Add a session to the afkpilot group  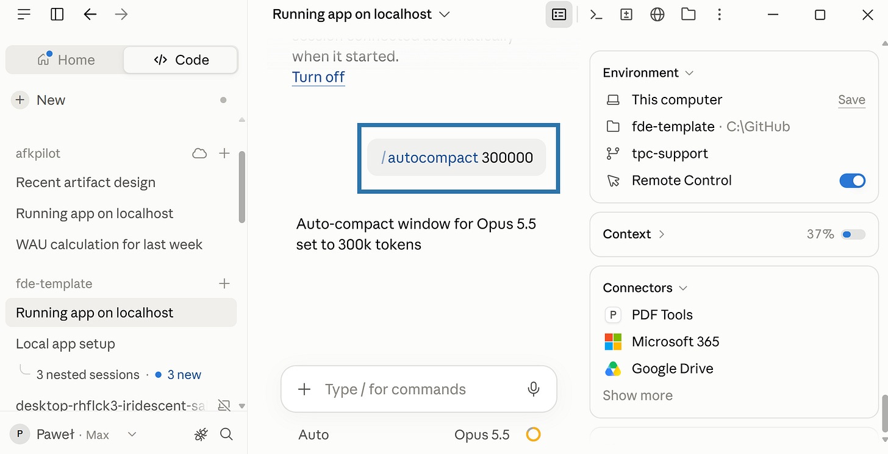coord(224,154)
